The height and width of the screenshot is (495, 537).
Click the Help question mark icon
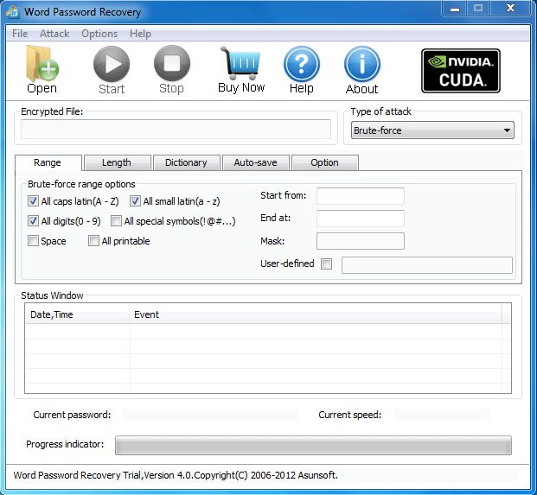coord(302,64)
